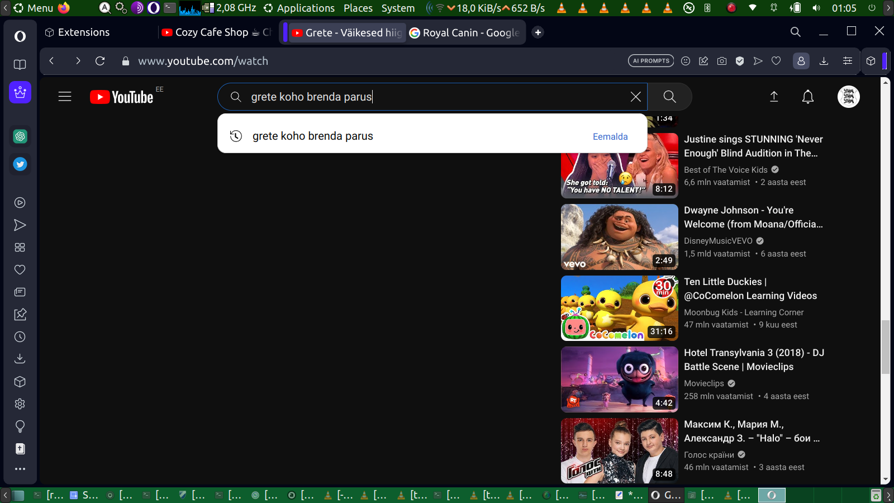Take a page snapshot with camera icon
The height and width of the screenshot is (503, 894).
pyautogui.click(x=722, y=61)
